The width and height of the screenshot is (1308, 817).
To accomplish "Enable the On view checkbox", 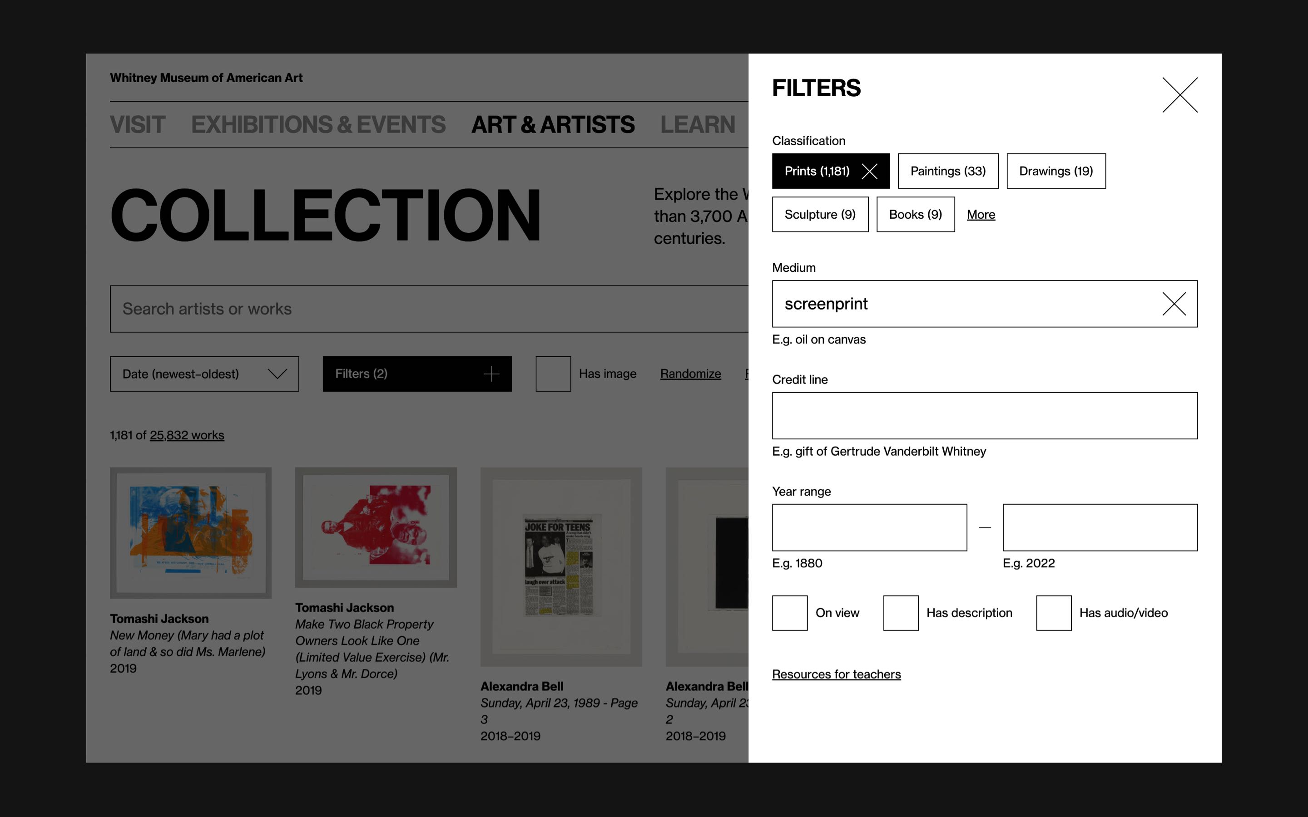I will coord(789,613).
